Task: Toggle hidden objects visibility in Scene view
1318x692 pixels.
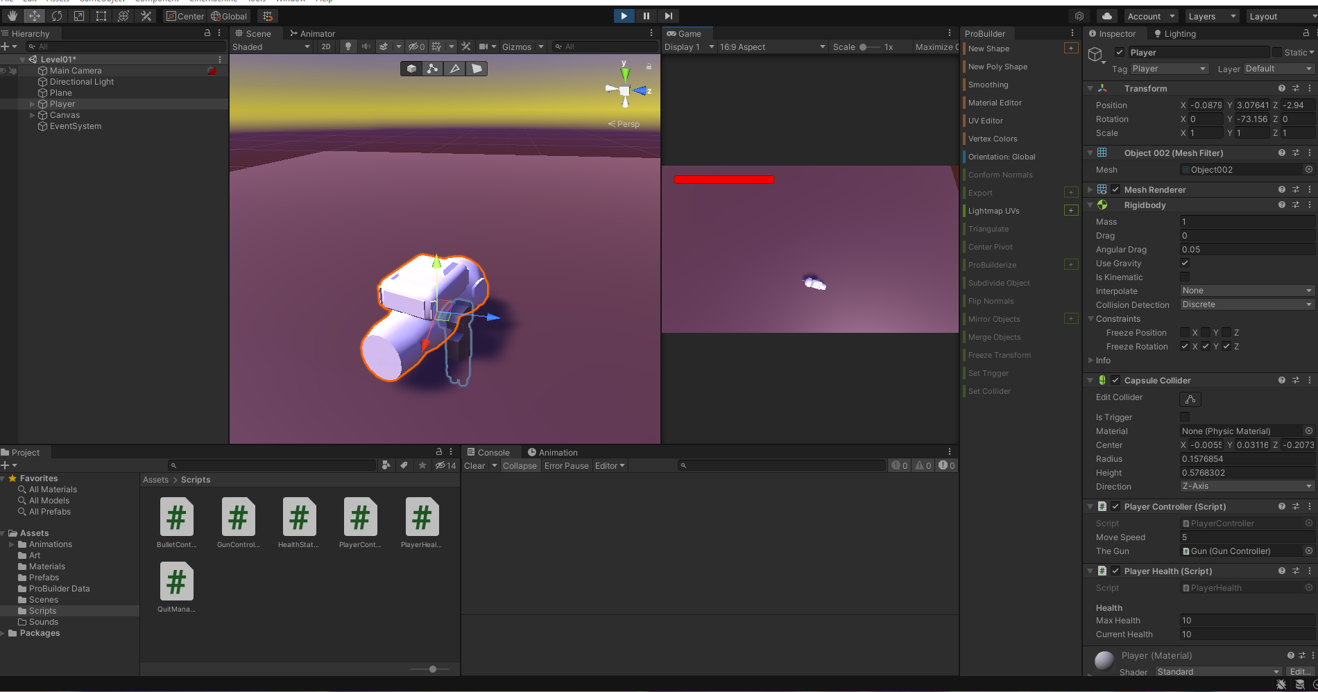Action: (416, 46)
